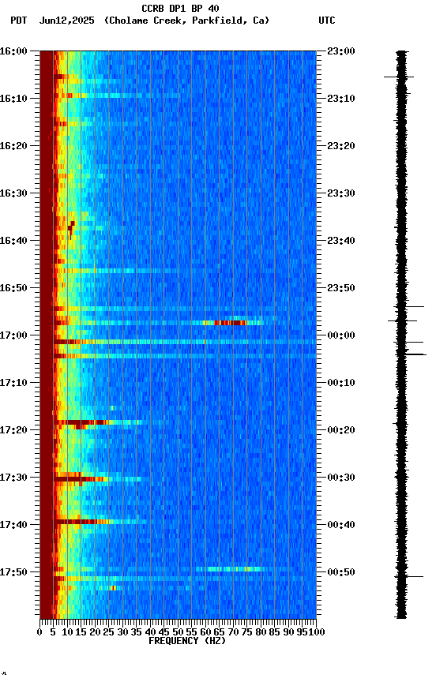The image size is (436, 682).
Task: Click the 25 Hz frequency axis label
Action: (x=108, y=632)
